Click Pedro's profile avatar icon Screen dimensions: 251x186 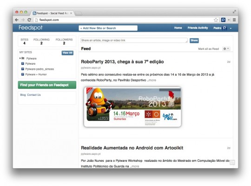coord(225,28)
